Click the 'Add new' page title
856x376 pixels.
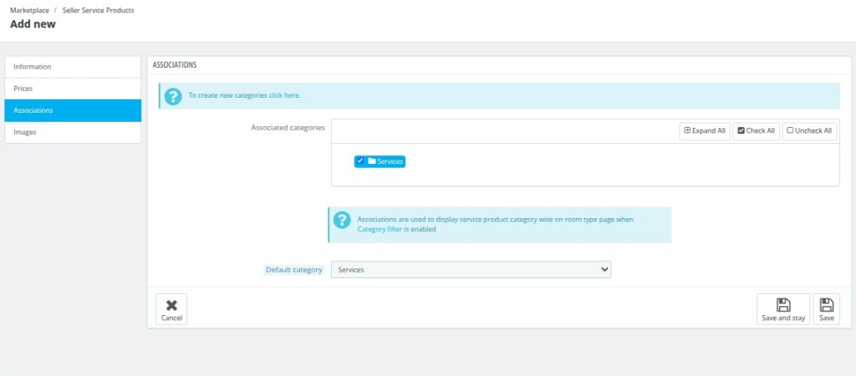tap(33, 24)
